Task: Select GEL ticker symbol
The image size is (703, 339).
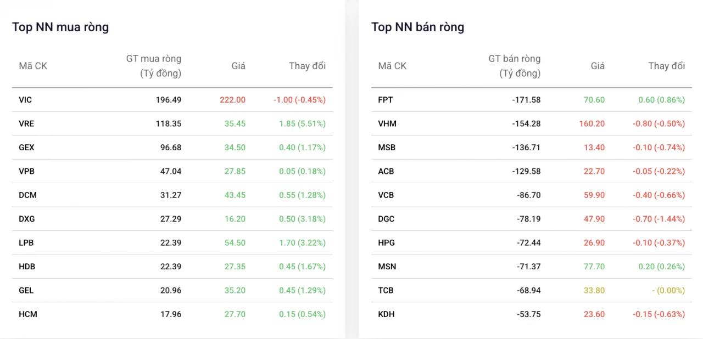Action: [26, 290]
